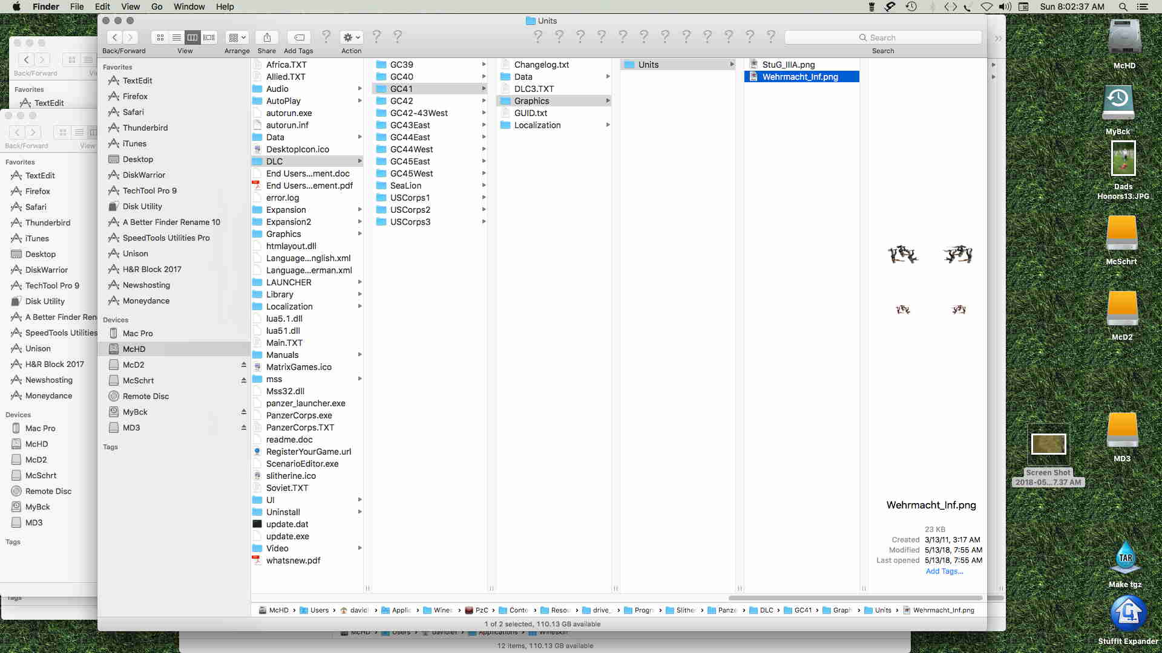Expand the SeaLion folder arrow
The width and height of the screenshot is (1162, 653).
[x=484, y=186]
